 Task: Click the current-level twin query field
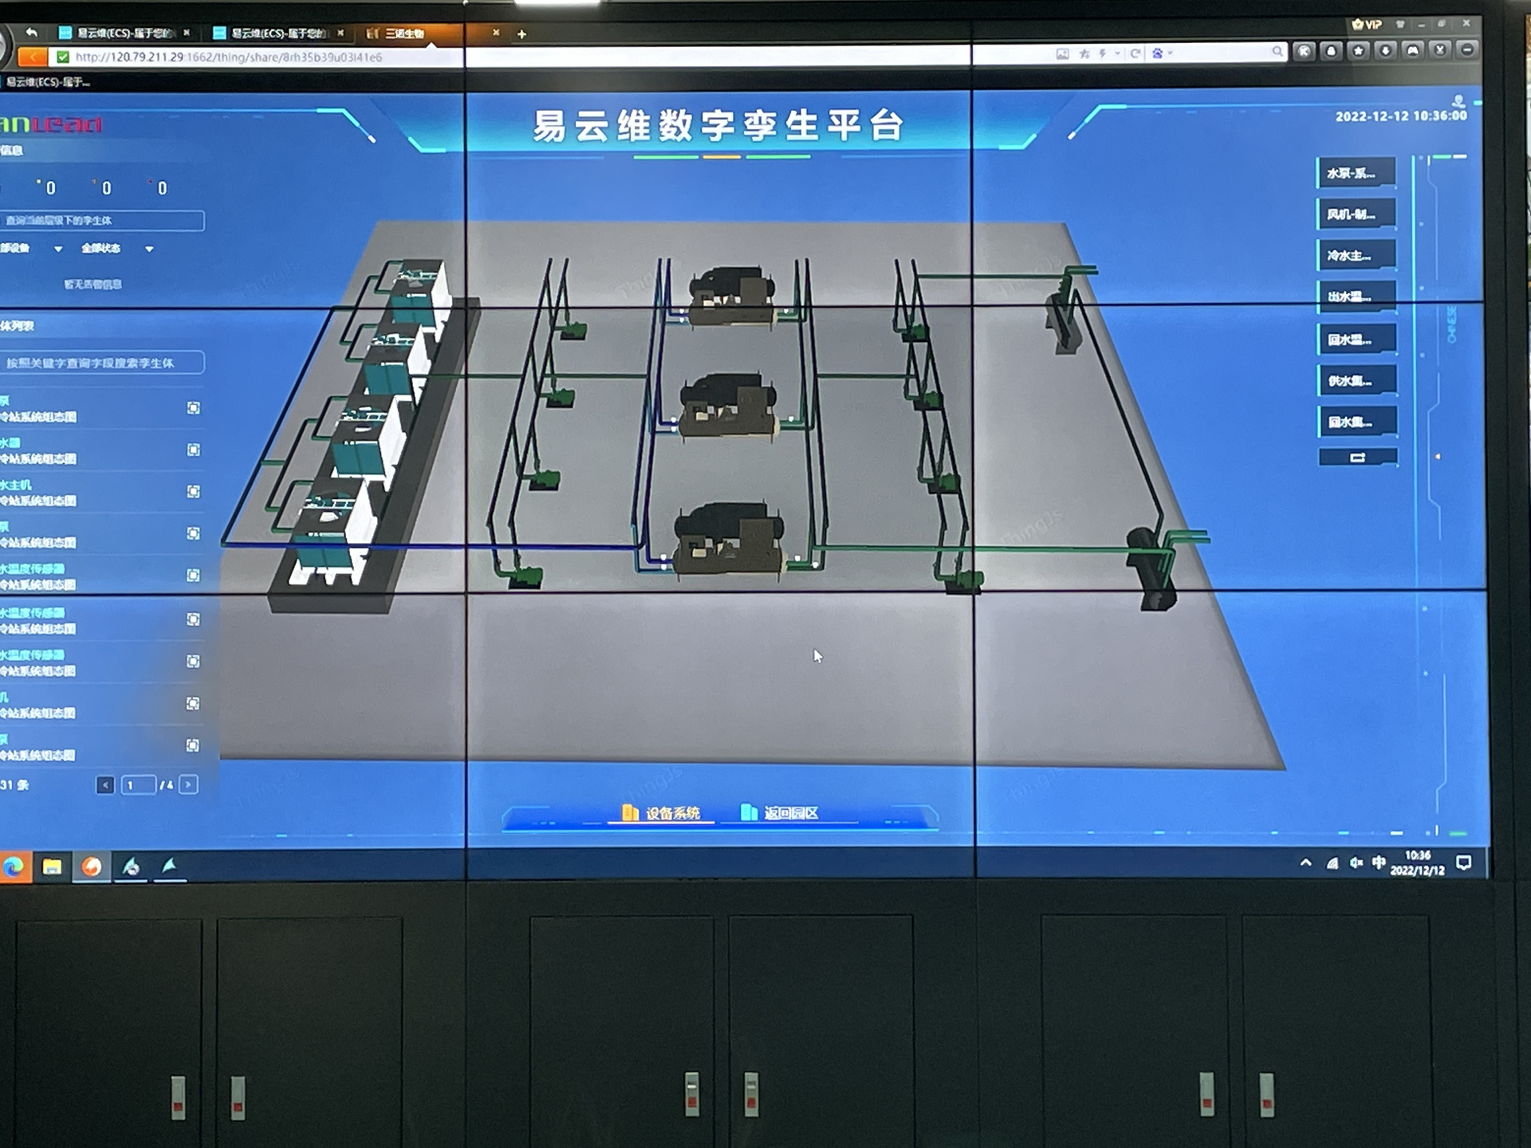pyautogui.click(x=102, y=221)
